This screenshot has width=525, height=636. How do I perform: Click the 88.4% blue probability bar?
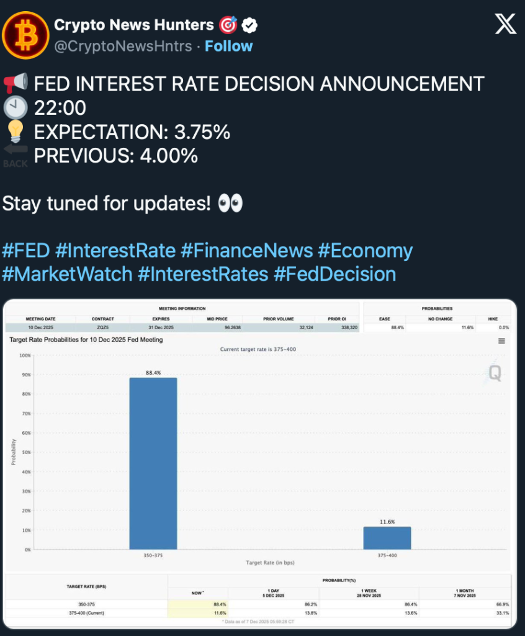tap(153, 463)
